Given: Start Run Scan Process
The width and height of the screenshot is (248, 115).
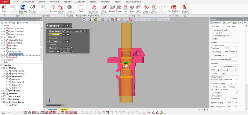Looking at the screenshot, I should pyautogui.click(x=32, y=9).
